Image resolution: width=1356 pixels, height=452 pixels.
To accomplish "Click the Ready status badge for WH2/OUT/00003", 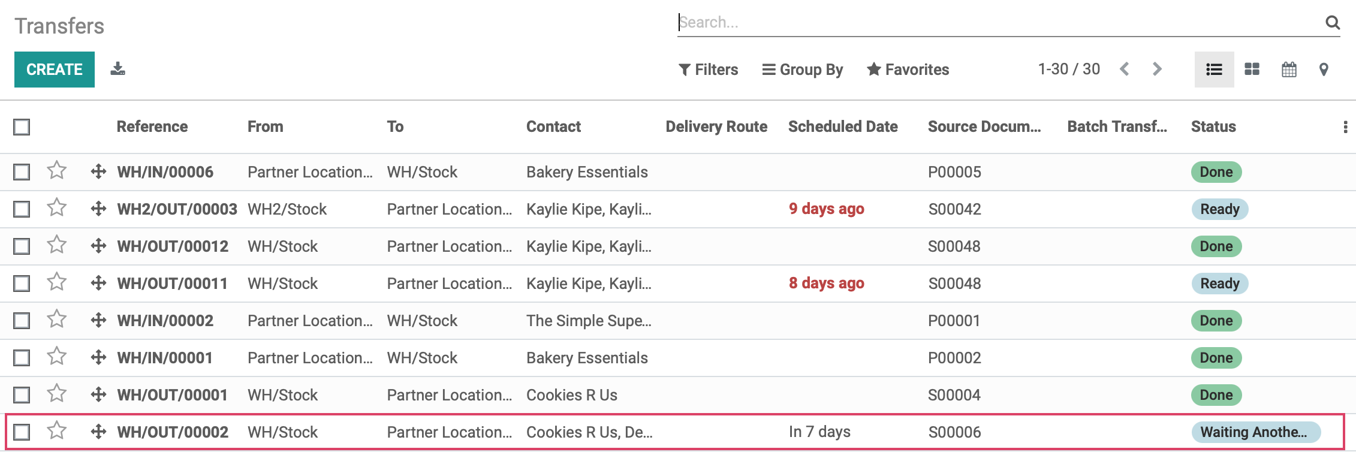I will click(1219, 209).
